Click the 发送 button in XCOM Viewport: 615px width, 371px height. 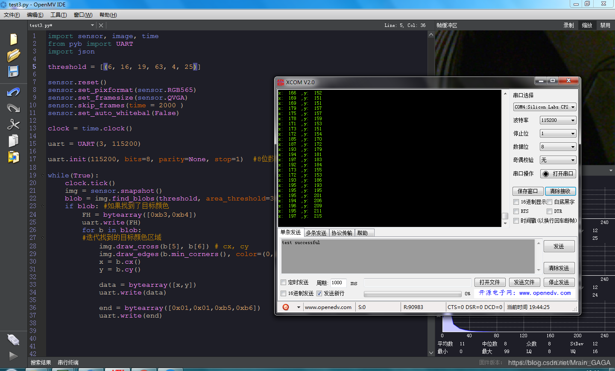559,246
